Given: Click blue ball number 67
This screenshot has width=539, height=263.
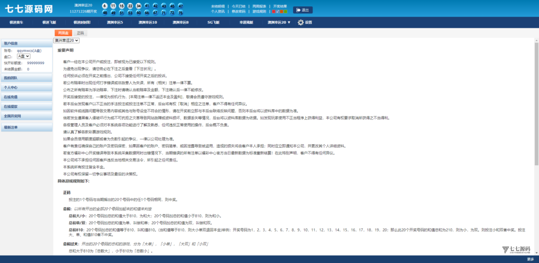Looking at the screenshot, I should 155,13.
